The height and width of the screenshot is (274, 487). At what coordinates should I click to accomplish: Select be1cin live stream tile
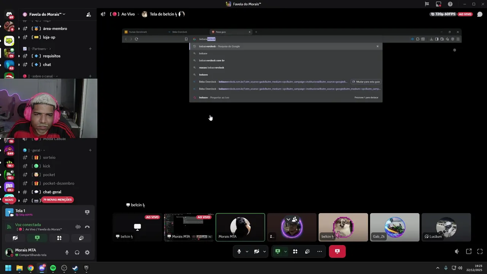click(x=137, y=227)
